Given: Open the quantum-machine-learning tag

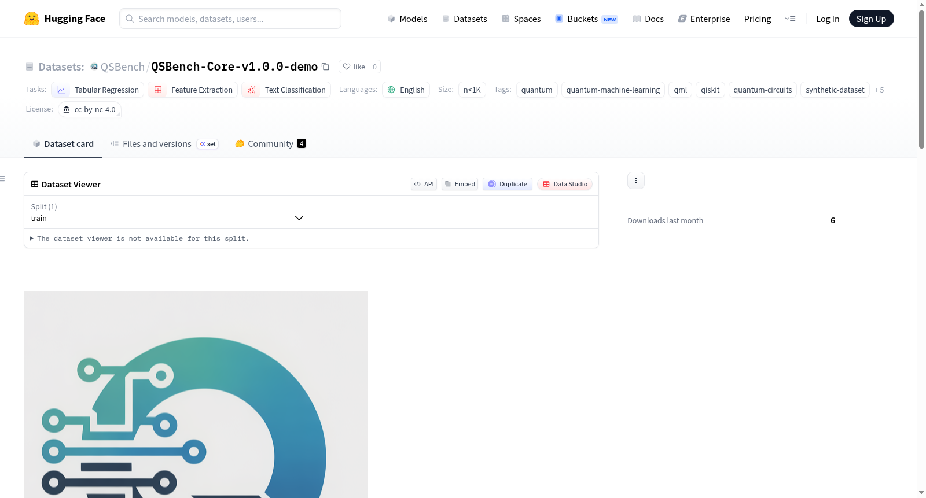Looking at the screenshot, I should click(613, 90).
